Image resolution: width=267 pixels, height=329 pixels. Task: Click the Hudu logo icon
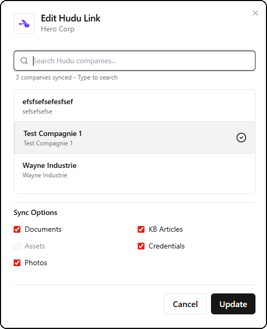[24, 24]
